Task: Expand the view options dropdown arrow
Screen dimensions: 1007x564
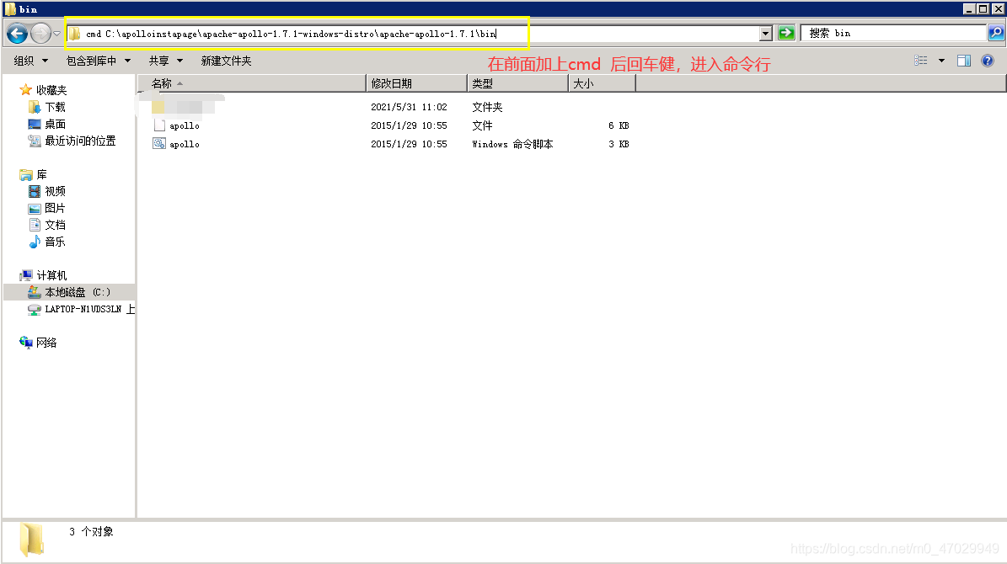Action: click(941, 61)
